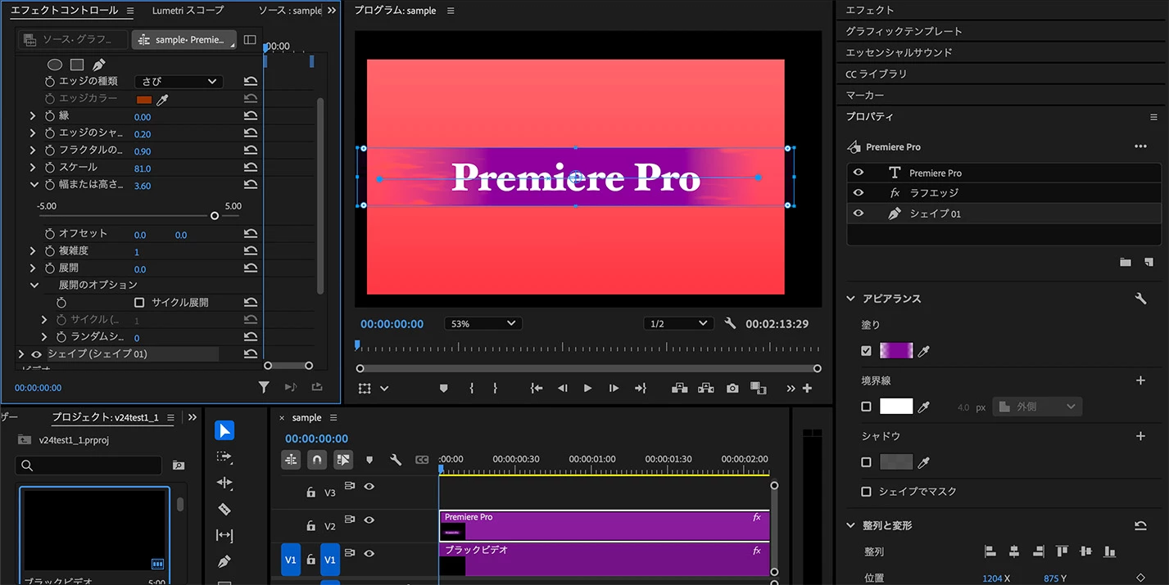Open the エッジの種類 dropdown
This screenshot has height=585, width=1169.
[179, 82]
